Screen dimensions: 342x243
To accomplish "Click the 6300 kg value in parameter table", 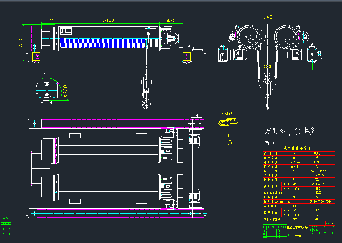I will [x=317, y=153].
